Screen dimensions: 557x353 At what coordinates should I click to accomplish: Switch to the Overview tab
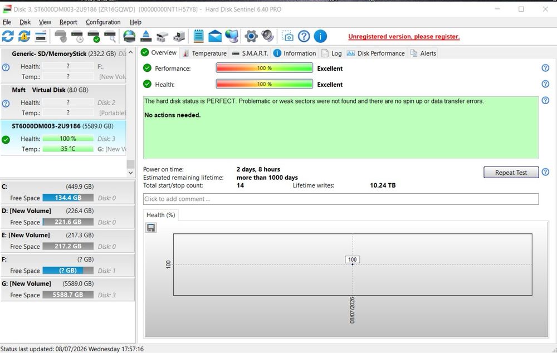[159, 52]
